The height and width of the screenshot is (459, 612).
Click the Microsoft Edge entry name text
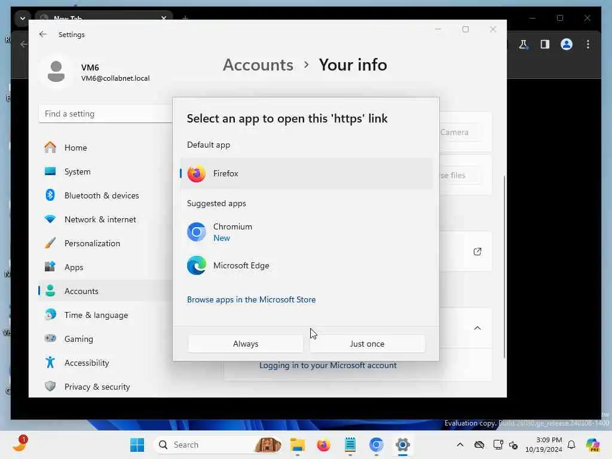pyautogui.click(x=241, y=265)
